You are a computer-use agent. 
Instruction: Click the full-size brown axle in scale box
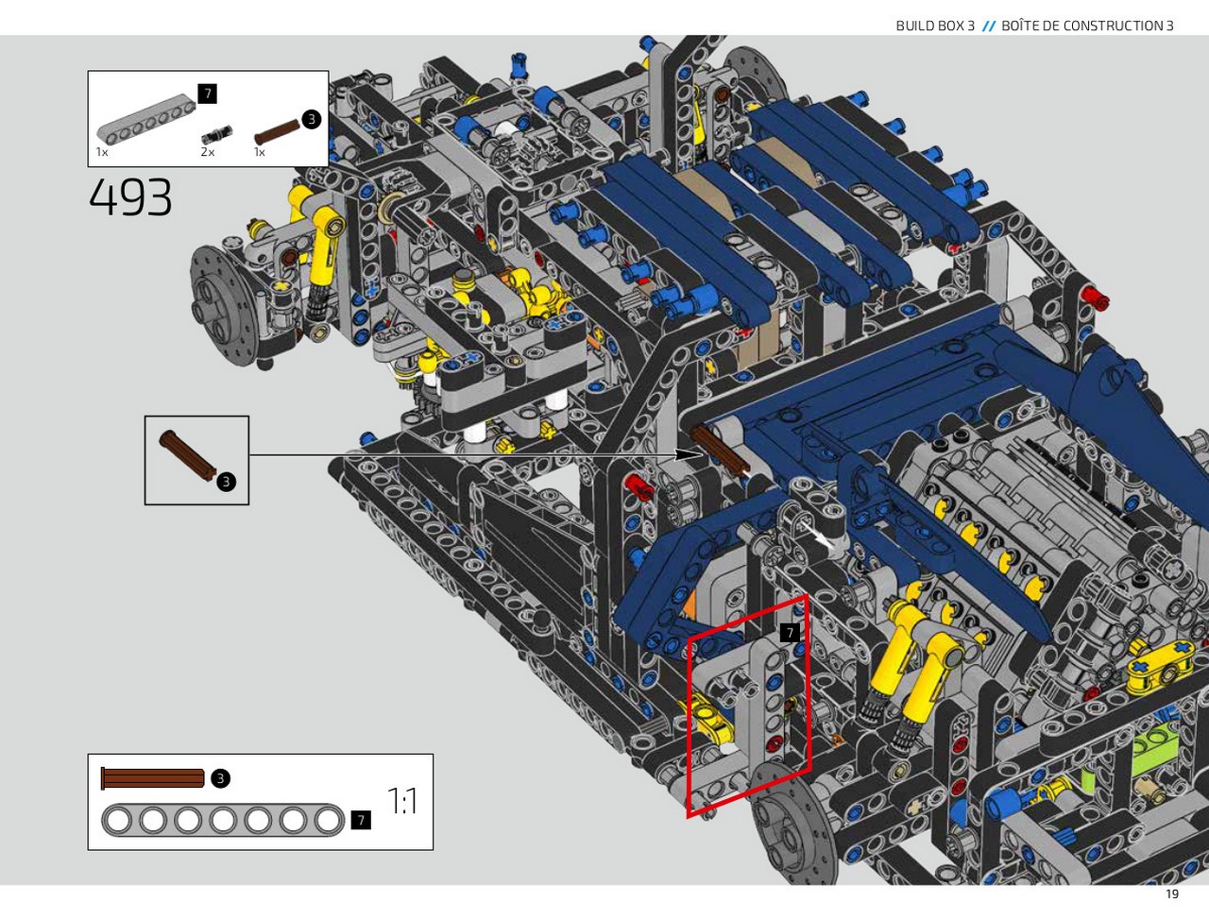[152, 778]
